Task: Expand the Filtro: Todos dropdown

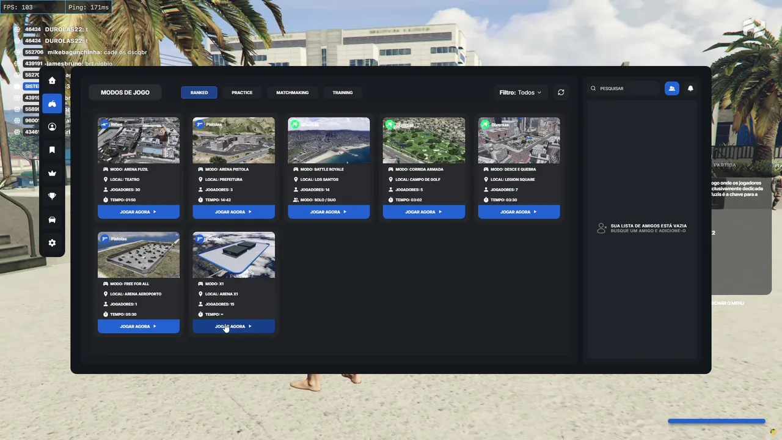Action: (x=520, y=92)
